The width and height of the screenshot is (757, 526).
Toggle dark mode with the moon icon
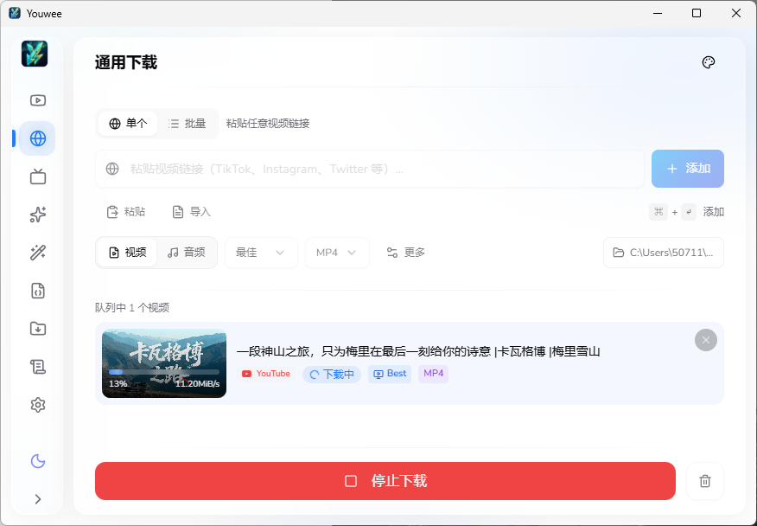(x=37, y=461)
